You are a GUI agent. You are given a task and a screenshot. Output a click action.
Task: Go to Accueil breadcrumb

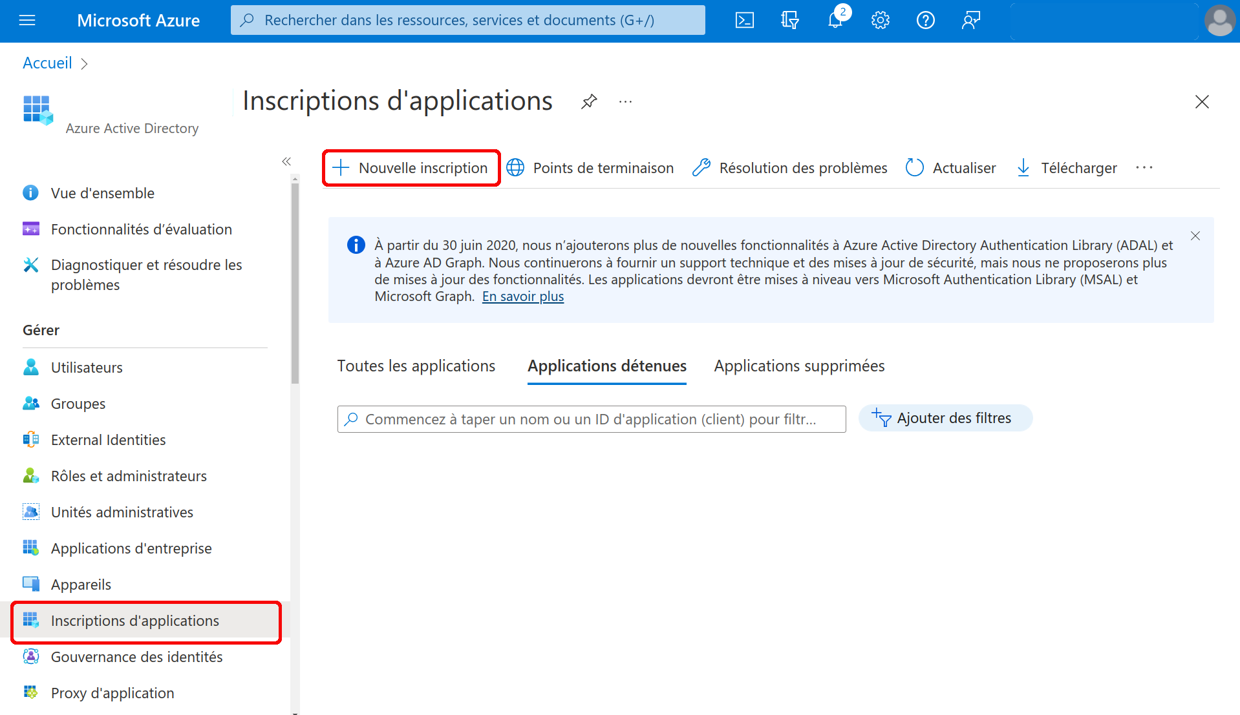(47, 63)
